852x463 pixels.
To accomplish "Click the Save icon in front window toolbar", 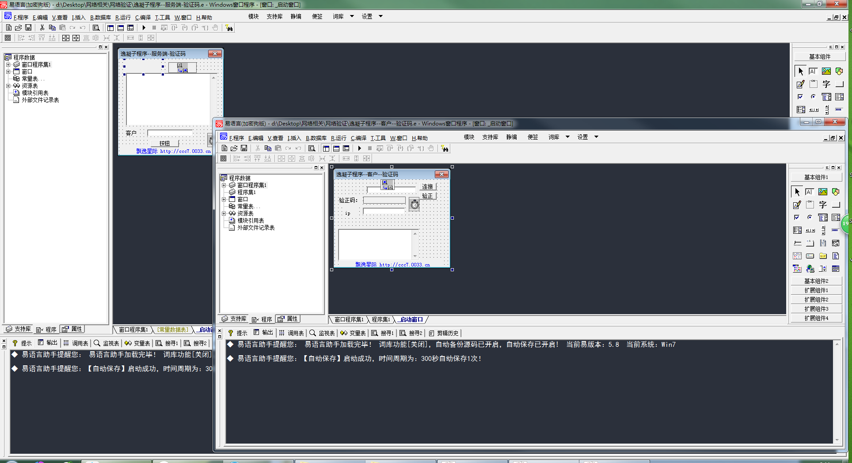I will pos(244,148).
